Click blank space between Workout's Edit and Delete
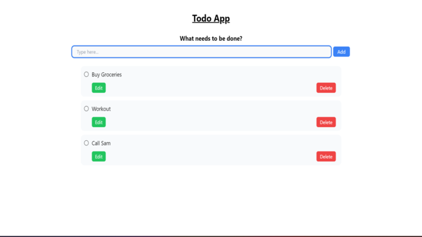The width and height of the screenshot is (422, 237). 211,122
